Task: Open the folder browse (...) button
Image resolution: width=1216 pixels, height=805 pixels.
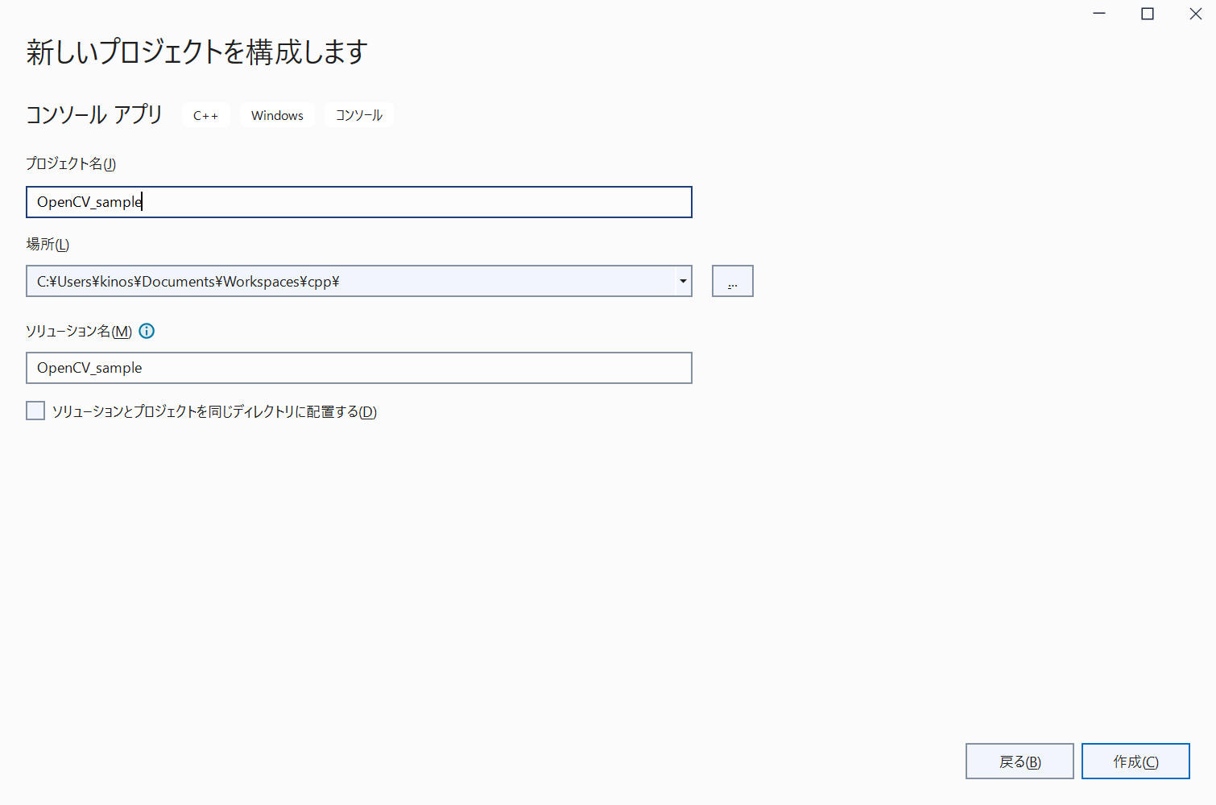Action: point(732,281)
